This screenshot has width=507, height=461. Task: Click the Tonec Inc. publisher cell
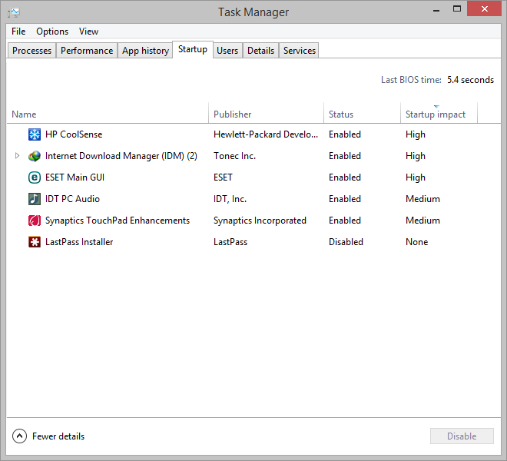coord(234,156)
